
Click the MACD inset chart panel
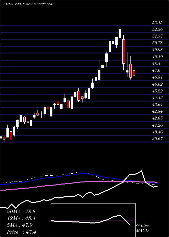click(93, 220)
